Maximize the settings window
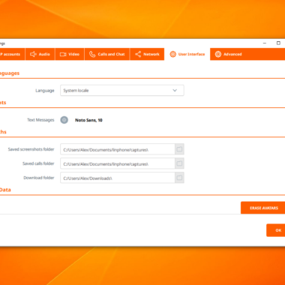This screenshot has height=285, width=285. tap(278, 43)
